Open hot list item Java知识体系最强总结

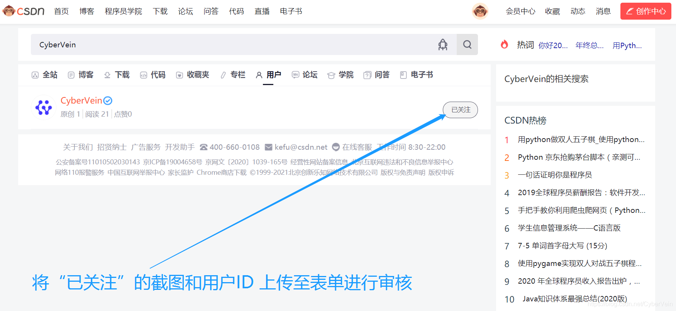(575, 299)
